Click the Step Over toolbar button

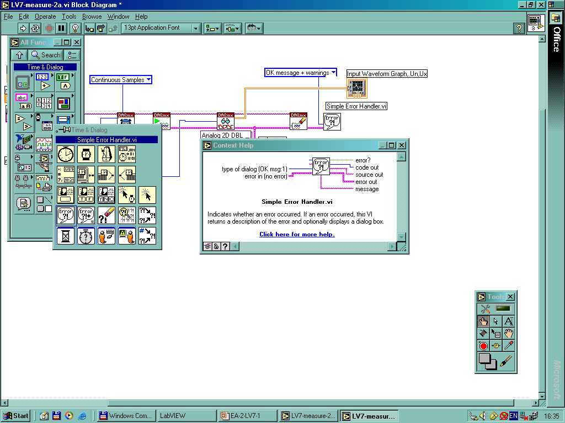101,28
